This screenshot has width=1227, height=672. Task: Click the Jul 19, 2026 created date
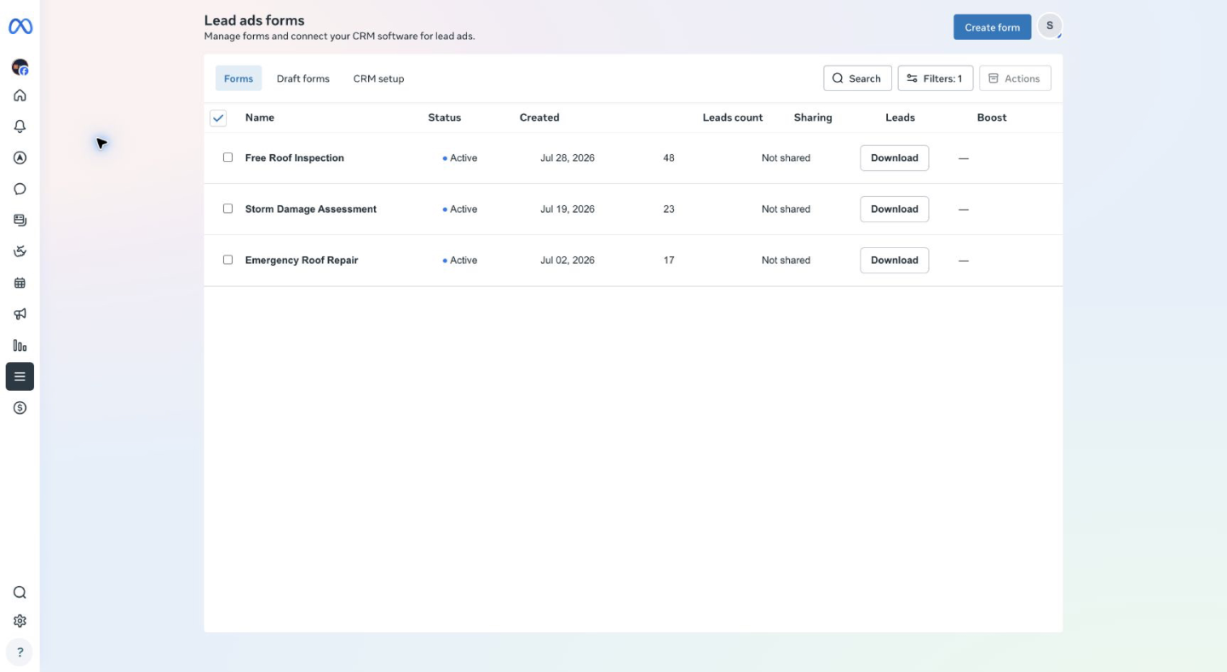click(567, 209)
